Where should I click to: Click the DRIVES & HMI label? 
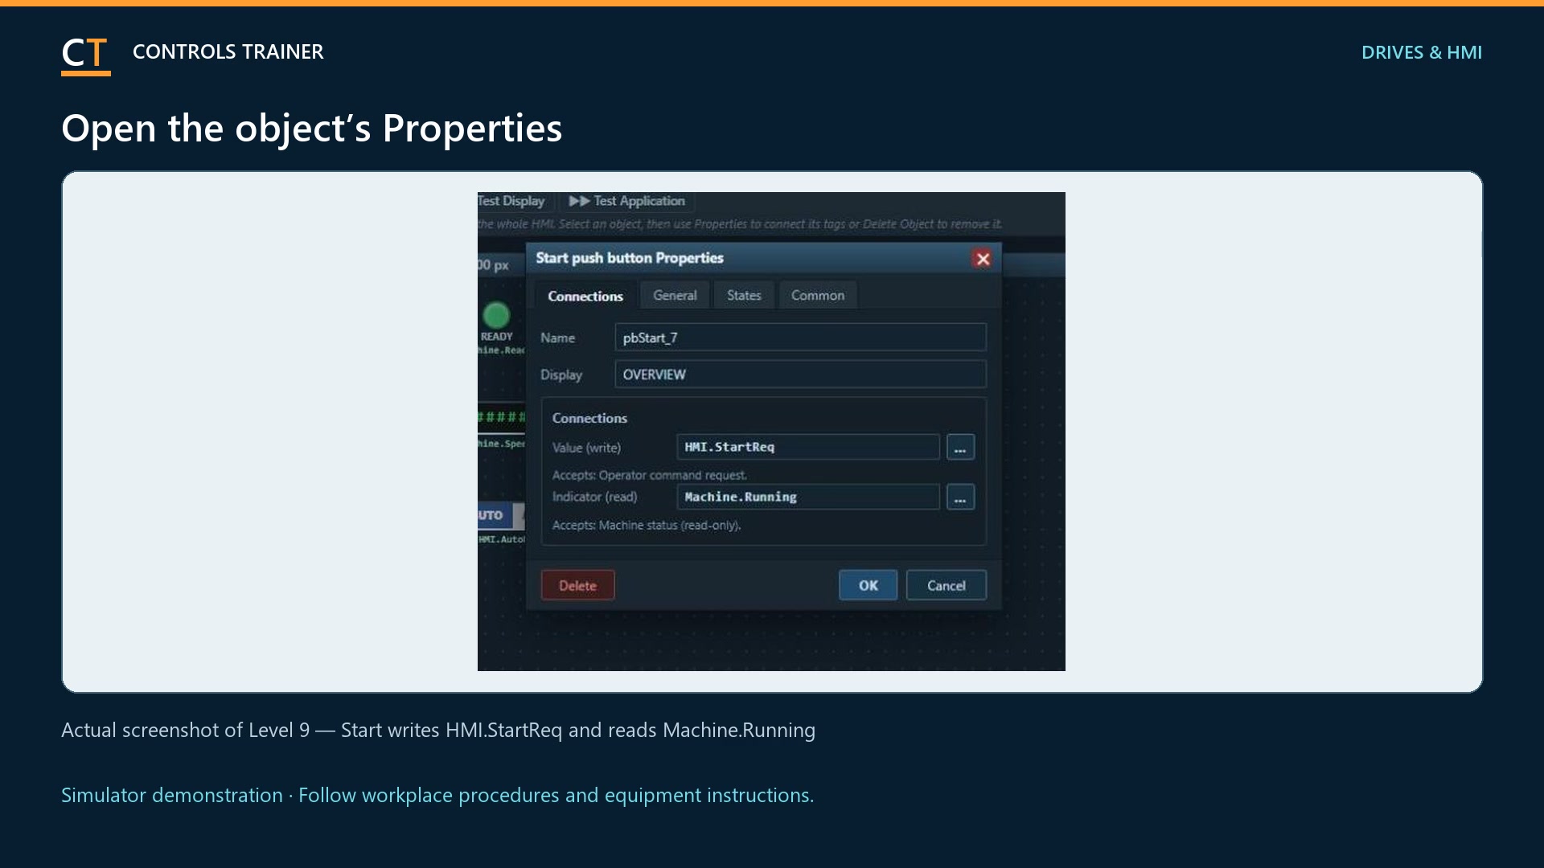(x=1421, y=52)
